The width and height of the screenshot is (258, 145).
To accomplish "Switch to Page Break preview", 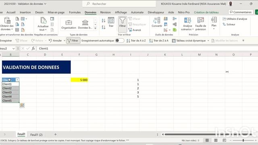I will click(x=224, y=140).
